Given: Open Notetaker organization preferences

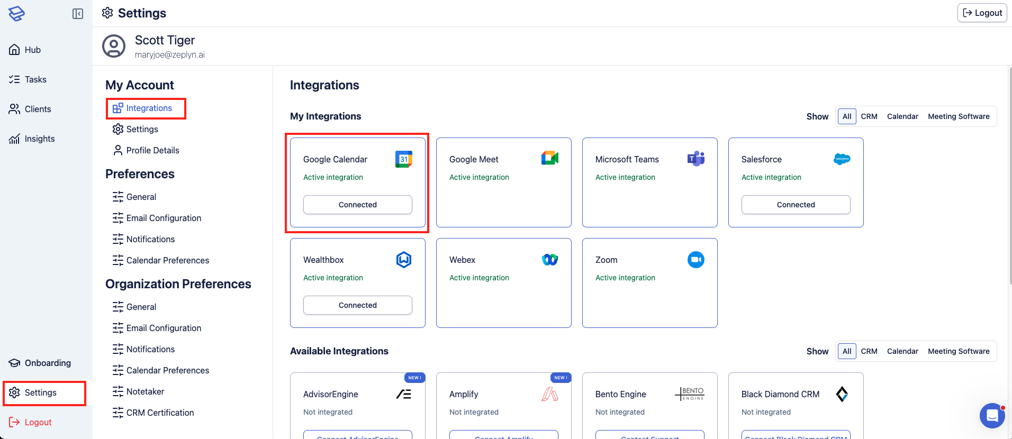Looking at the screenshot, I should pyautogui.click(x=145, y=391).
